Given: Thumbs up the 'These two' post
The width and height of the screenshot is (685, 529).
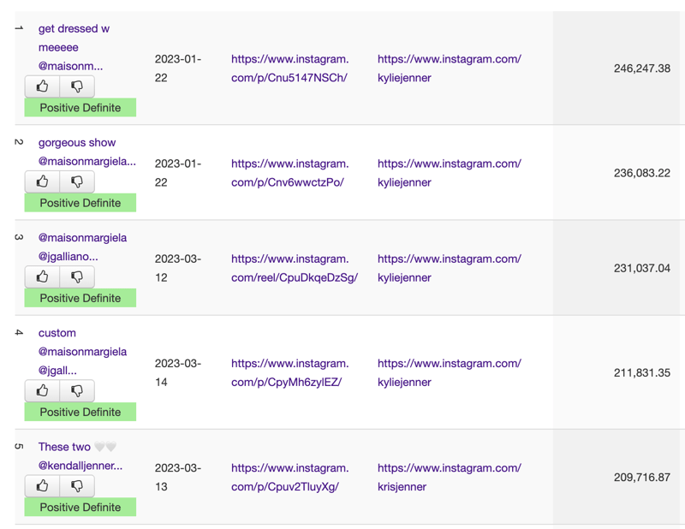Looking at the screenshot, I should pyautogui.click(x=42, y=486).
